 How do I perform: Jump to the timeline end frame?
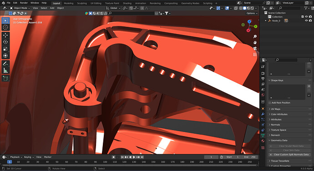point(142,157)
